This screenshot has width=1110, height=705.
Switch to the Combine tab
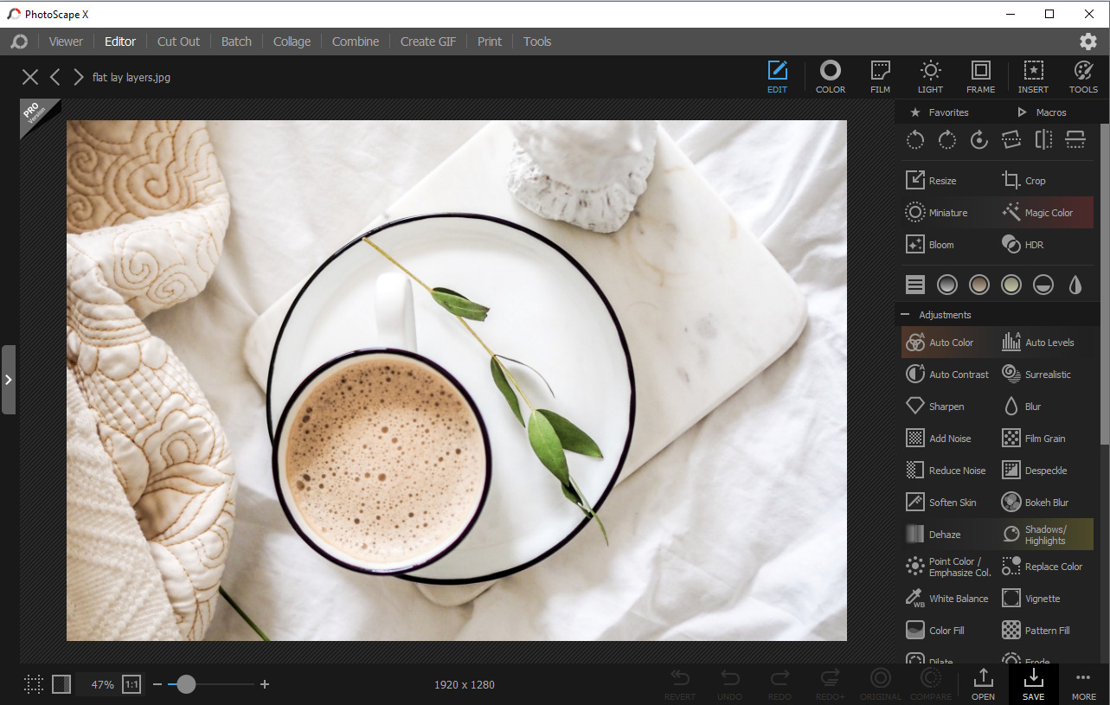356,42
